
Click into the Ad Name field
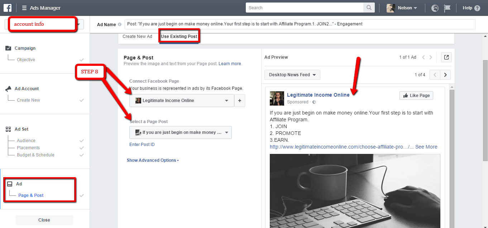(x=300, y=24)
